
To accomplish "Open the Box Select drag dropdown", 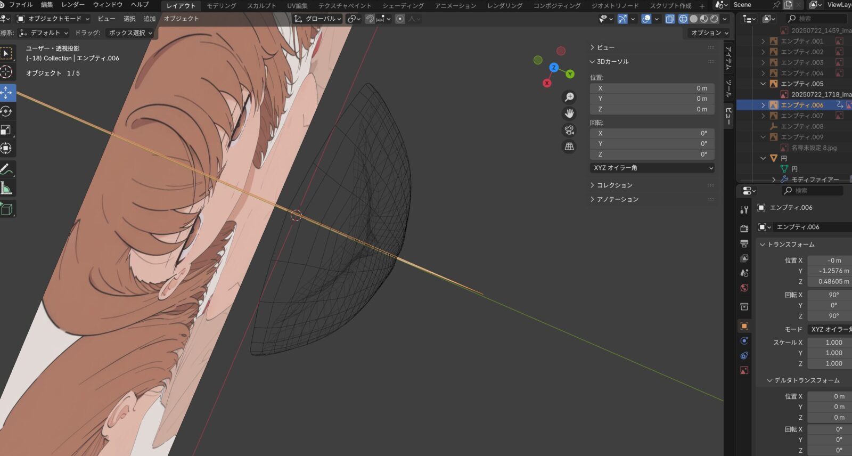I will click(x=130, y=32).
